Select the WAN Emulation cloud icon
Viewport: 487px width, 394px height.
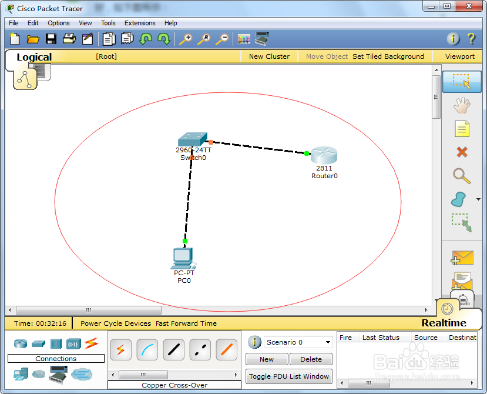point(39,374)
